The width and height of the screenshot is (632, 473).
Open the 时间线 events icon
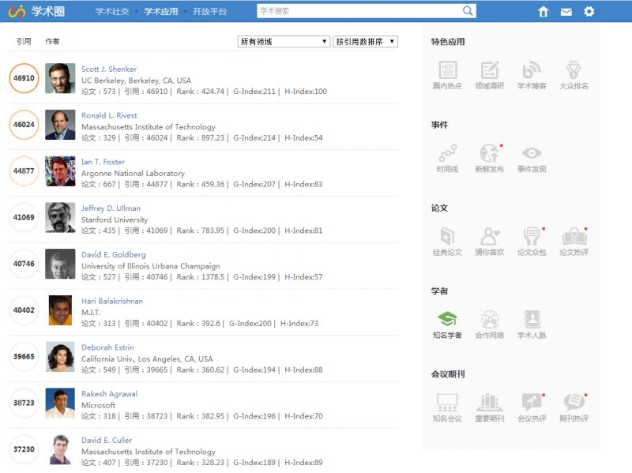(x=449, y=156)
